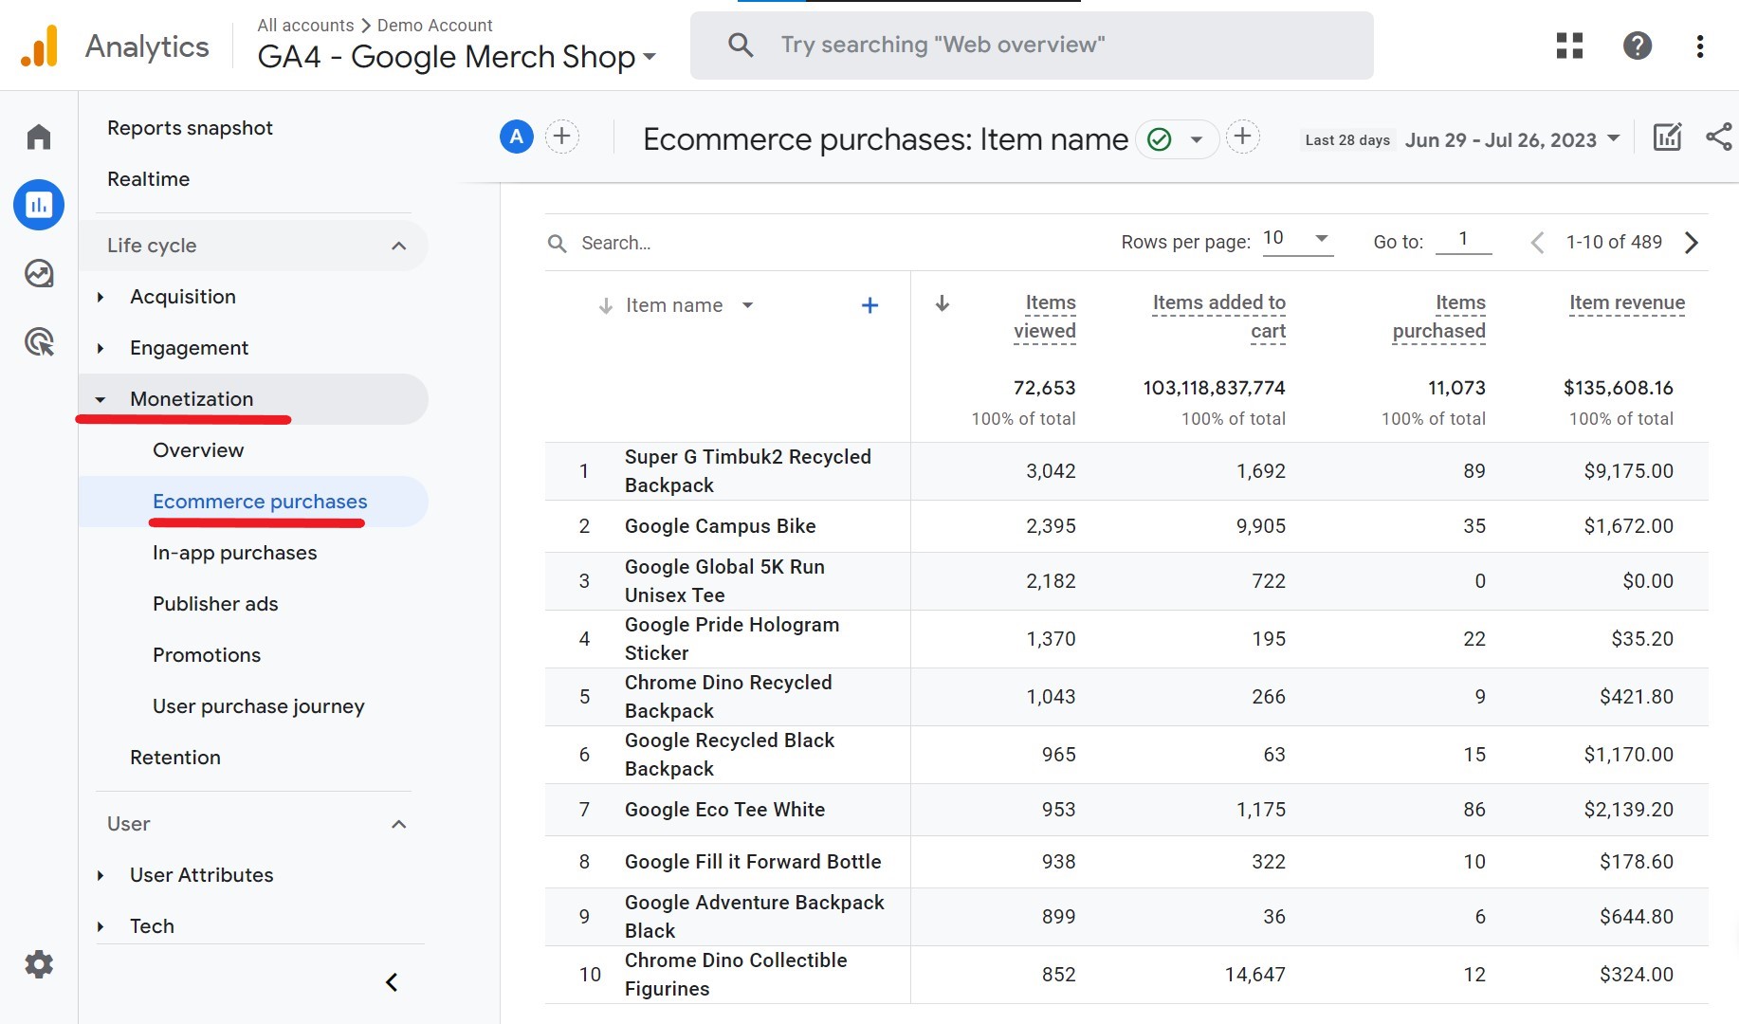Click the $9,175.00 revenue cell
Screen dimensions: 1739x1024
1628,471
